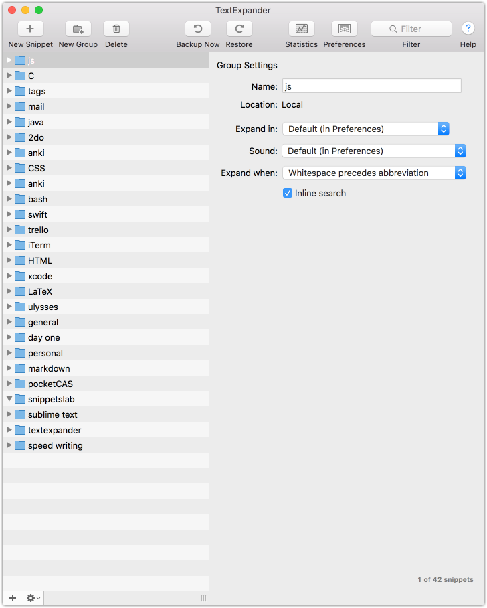487x608 pixels.
Task: Click the Filter search field
Action: pyautogui.click(x=411, y=29)
